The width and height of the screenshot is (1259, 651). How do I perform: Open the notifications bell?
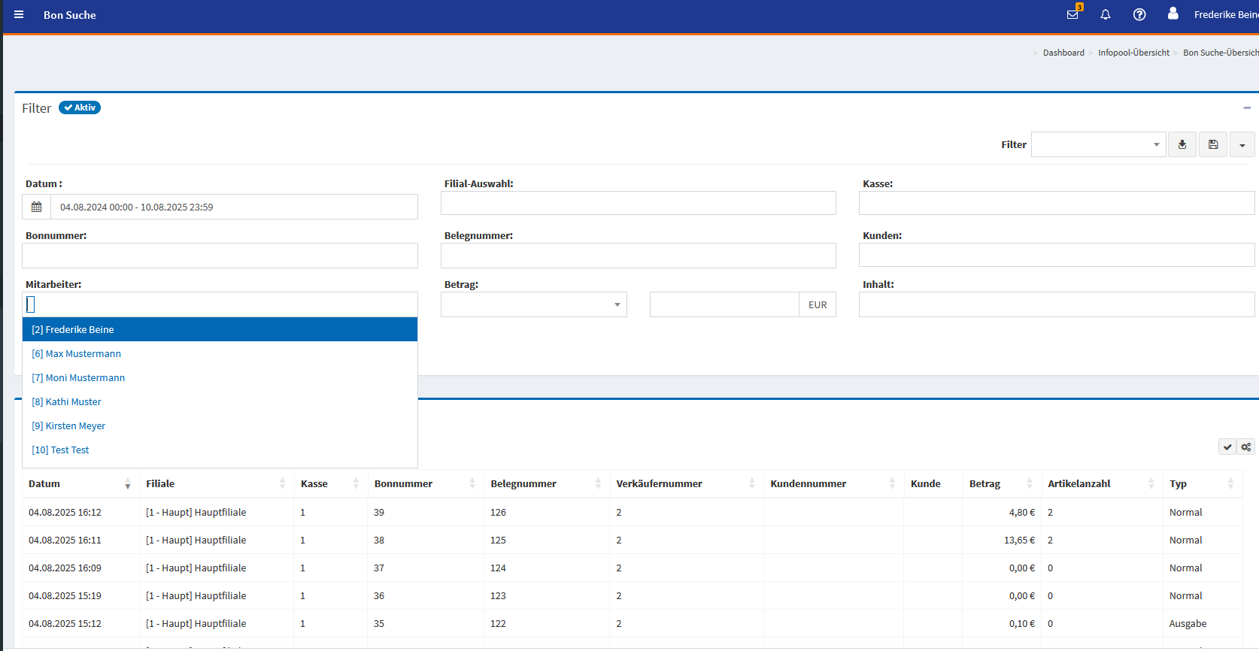click(1106, 14)
